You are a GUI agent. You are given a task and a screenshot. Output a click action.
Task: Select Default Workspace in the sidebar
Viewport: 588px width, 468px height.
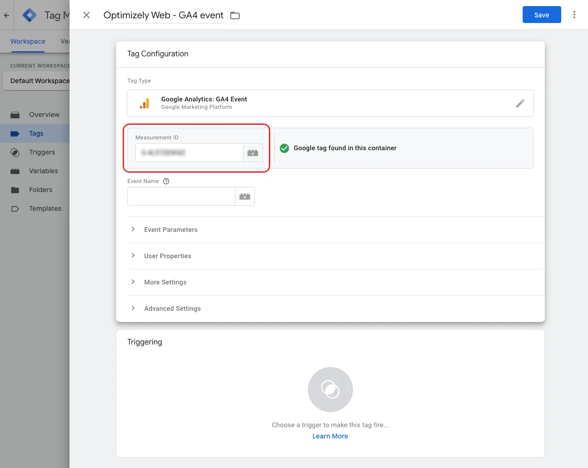tap(37, 81)
